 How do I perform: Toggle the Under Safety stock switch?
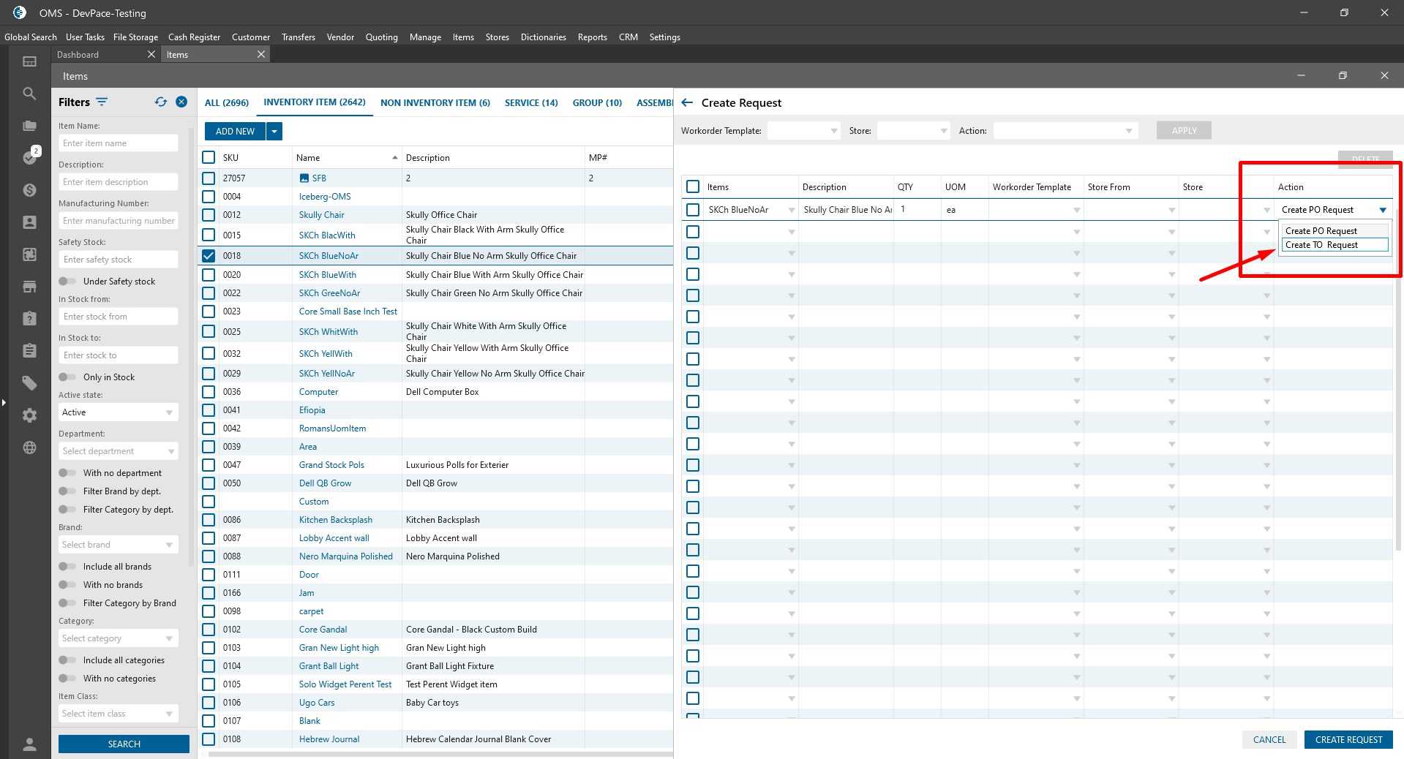tap(67, 282)
